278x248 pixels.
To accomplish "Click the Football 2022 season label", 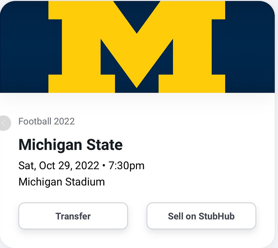I will point(46,121).
